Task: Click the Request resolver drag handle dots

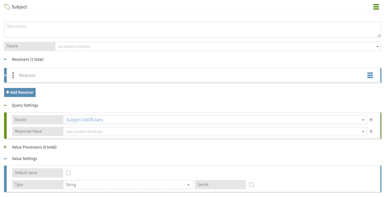Action: pyautogui.click(x=13, y=75)
